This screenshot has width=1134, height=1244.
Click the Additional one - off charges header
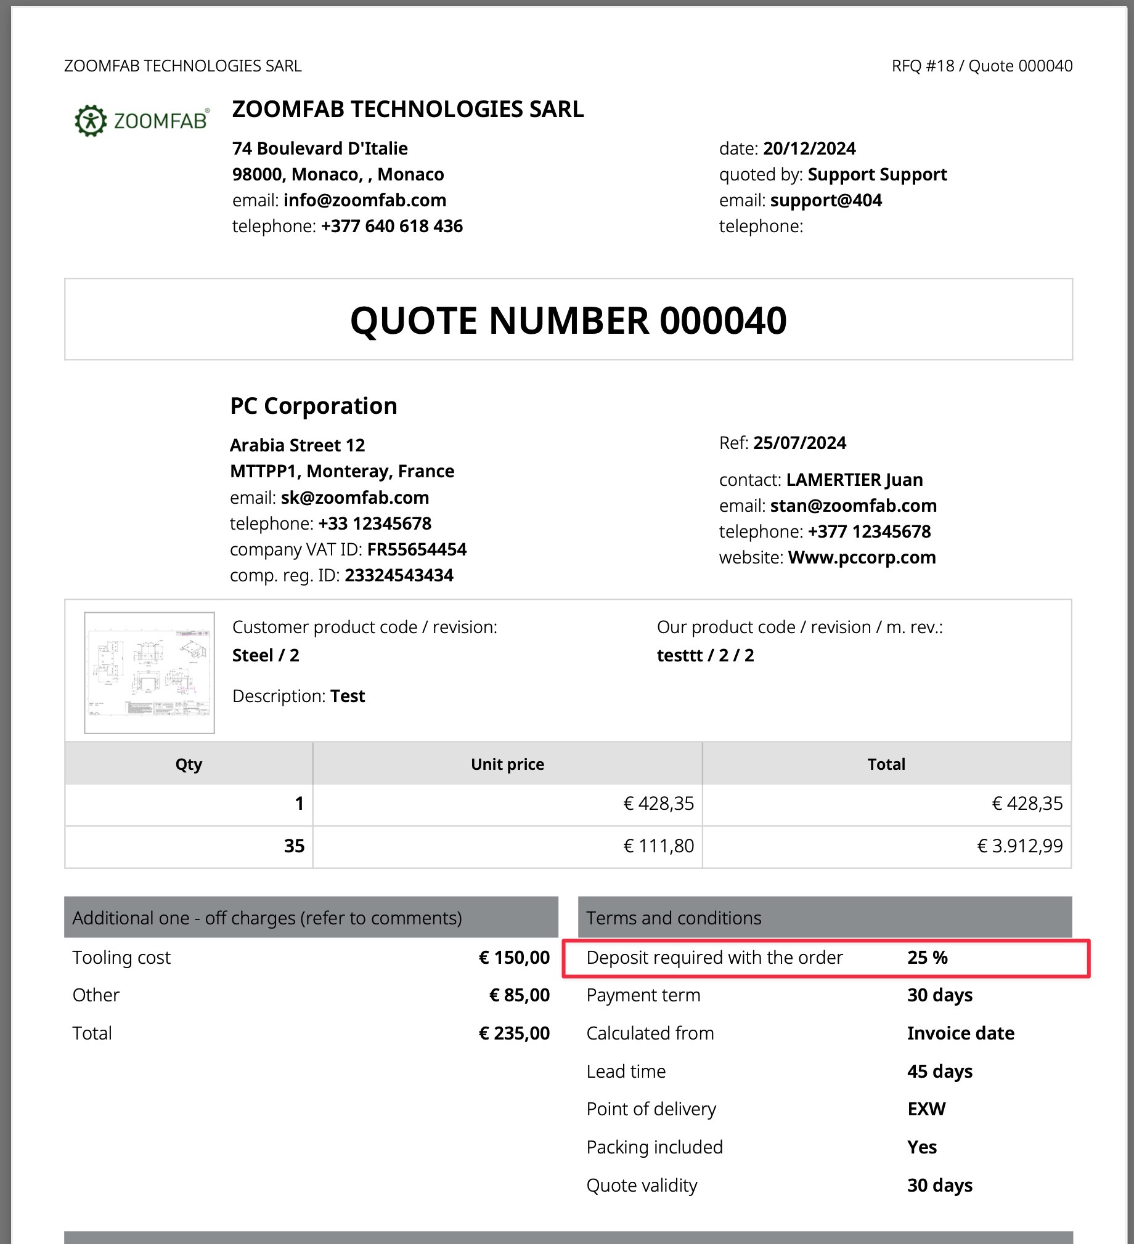click(267, 918)
